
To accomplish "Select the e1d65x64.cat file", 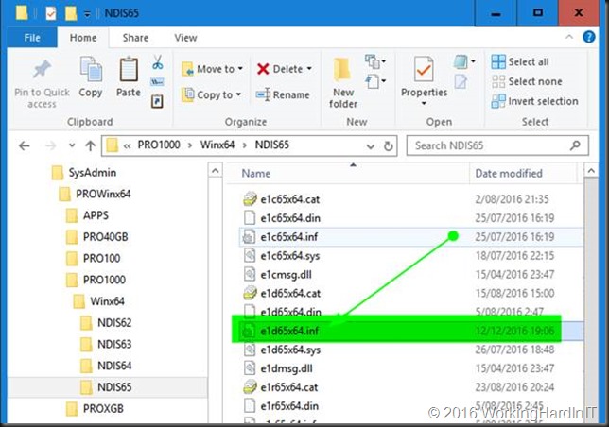I will [290, 293].
